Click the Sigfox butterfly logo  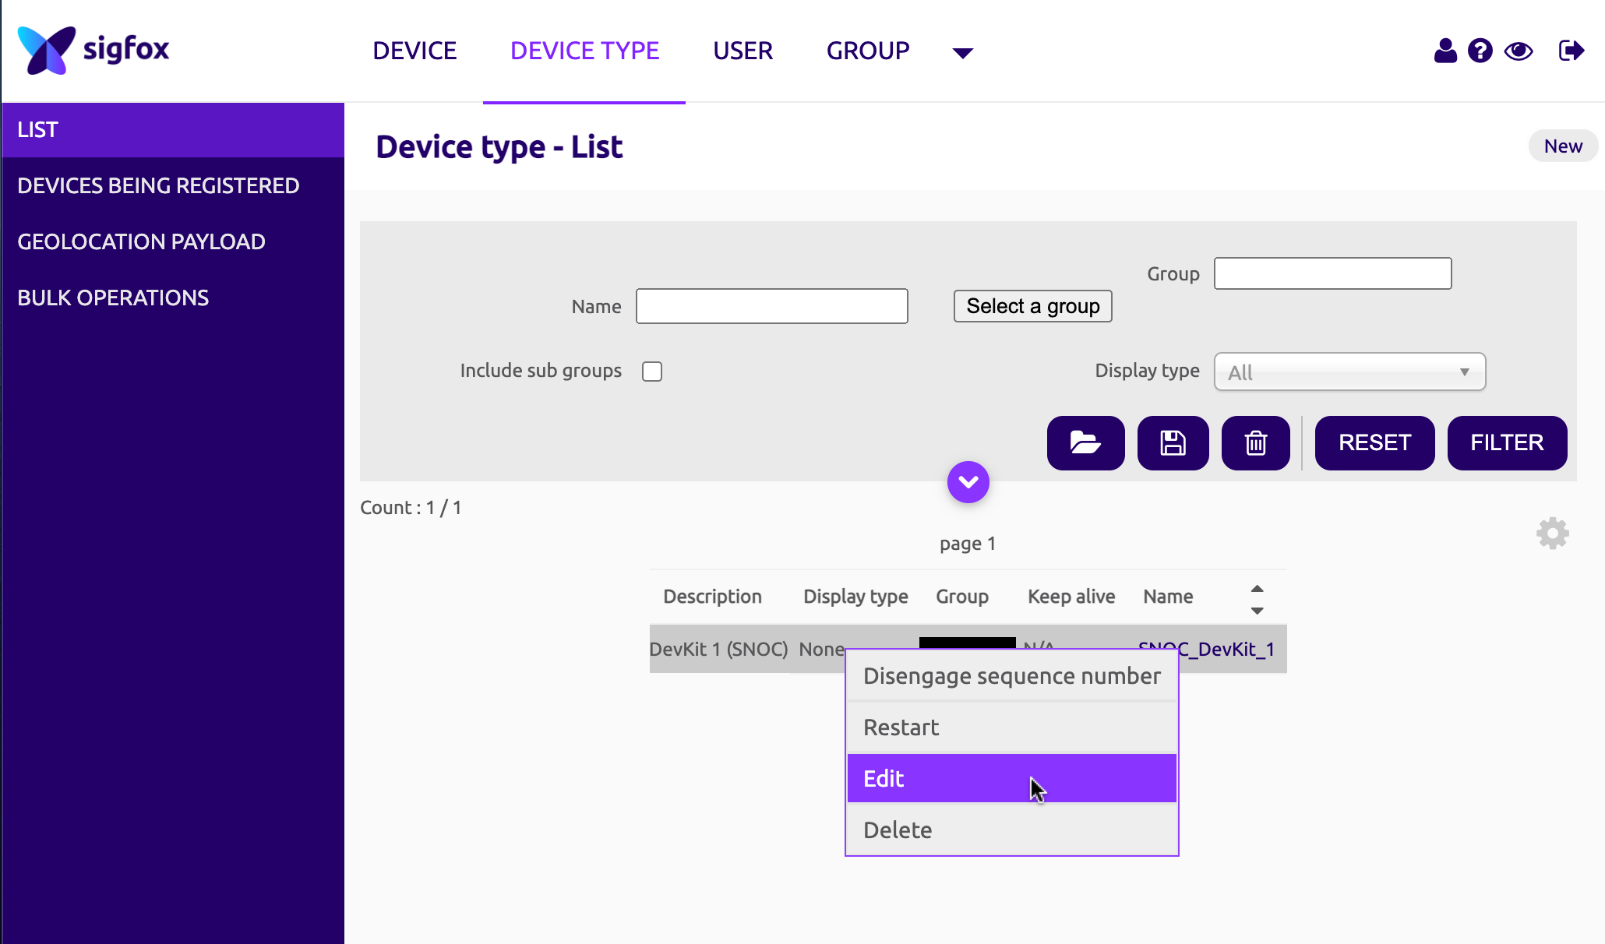point(47,50)
